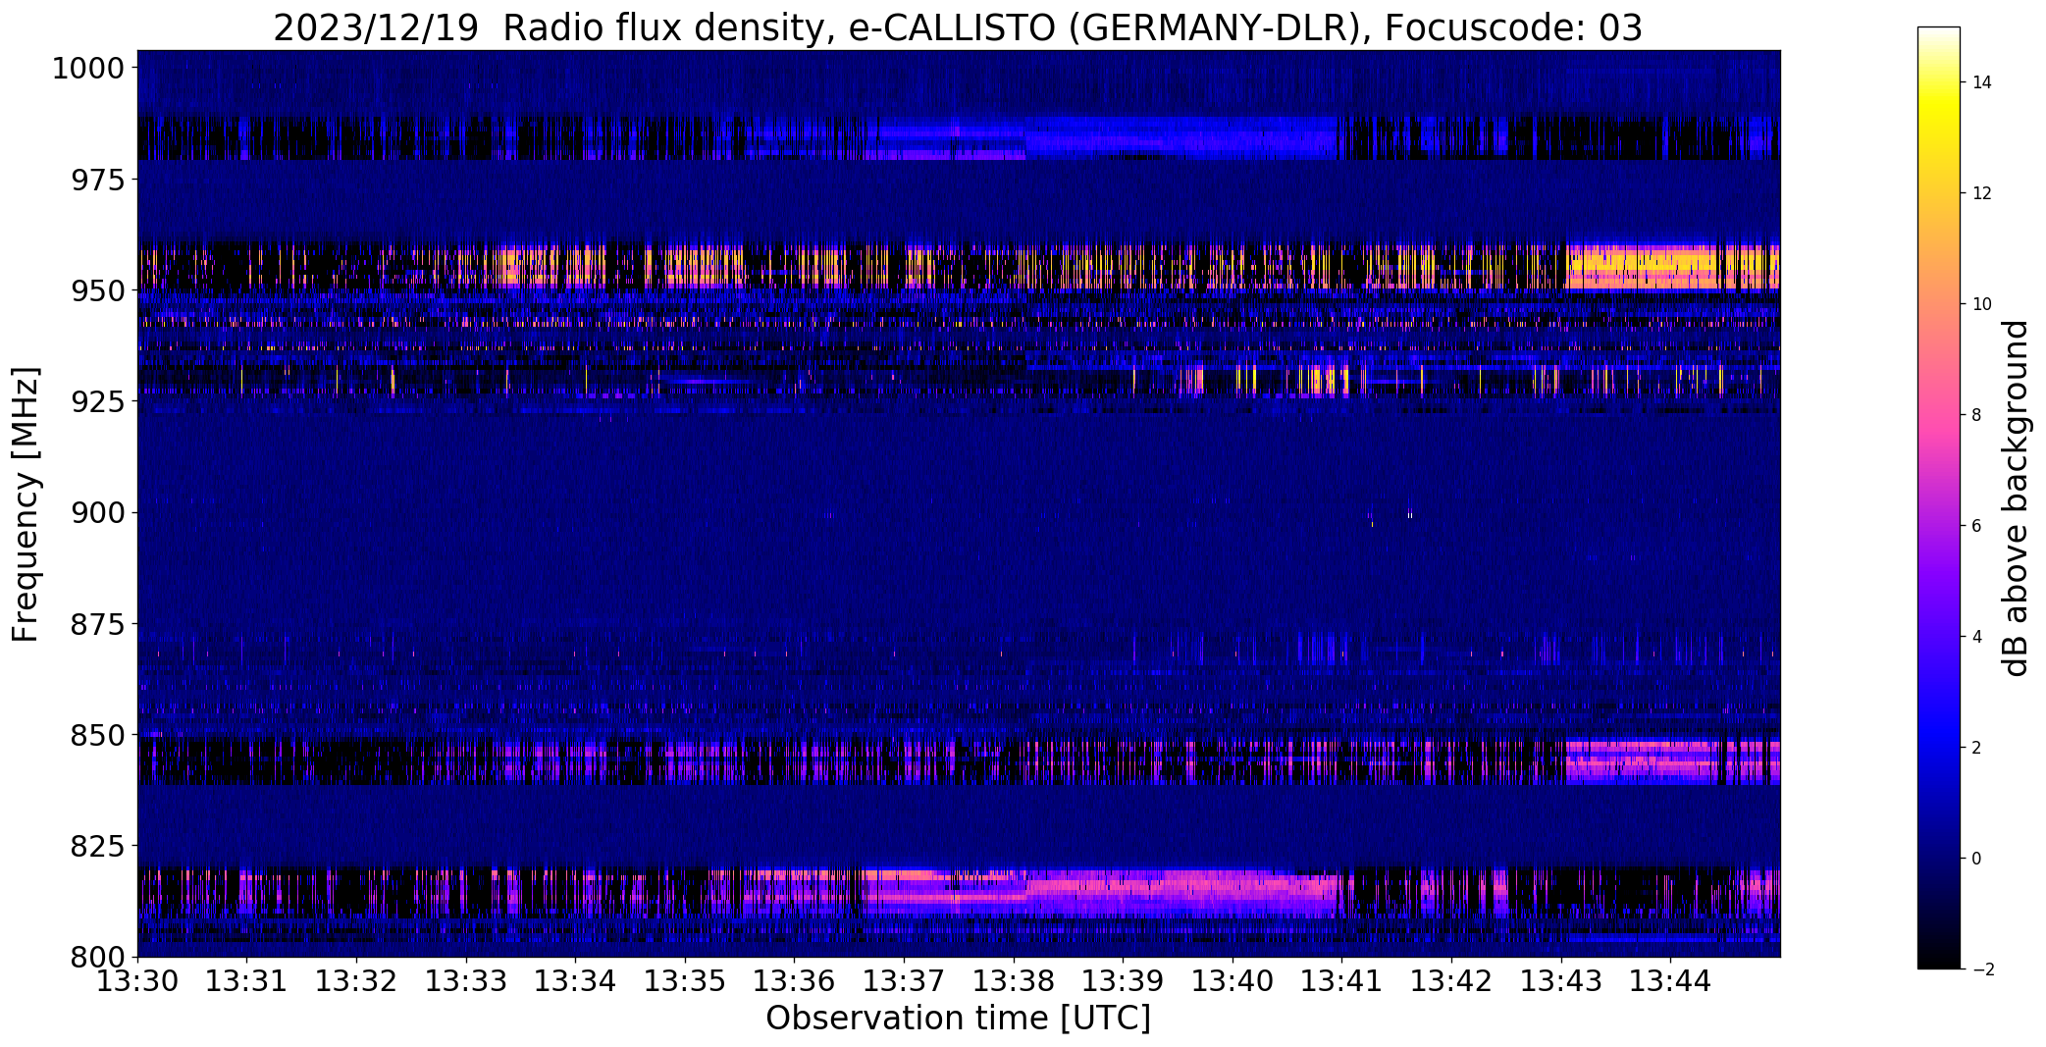
Task: Click the 800 frequency tick label
Action: pos(98,956)
